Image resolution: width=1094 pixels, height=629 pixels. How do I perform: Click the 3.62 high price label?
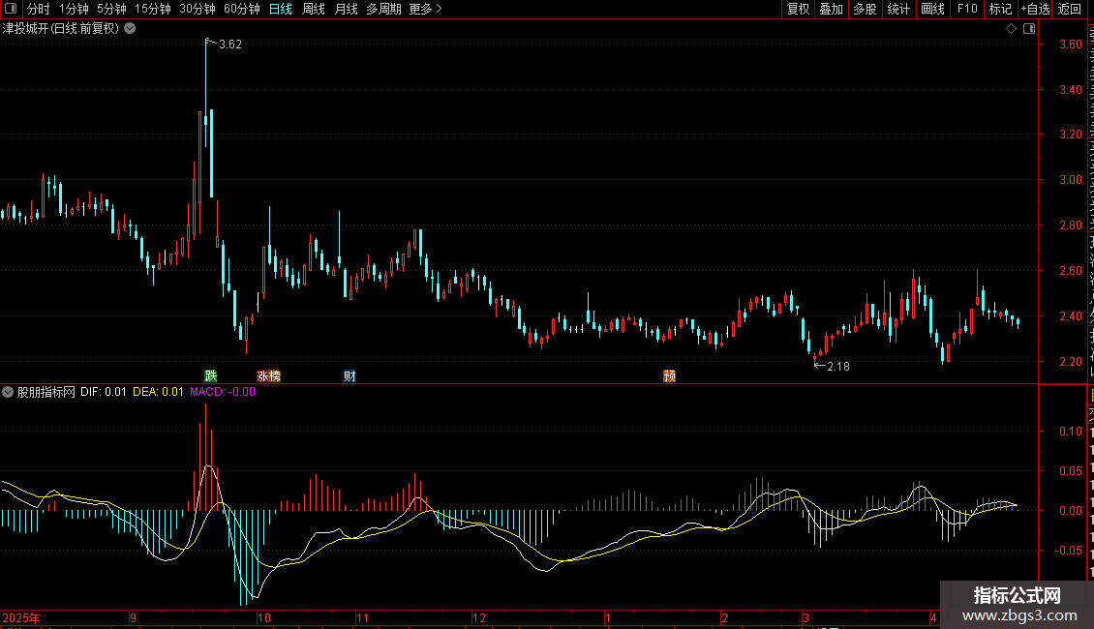pyautogui.click(x=230, y=44)
